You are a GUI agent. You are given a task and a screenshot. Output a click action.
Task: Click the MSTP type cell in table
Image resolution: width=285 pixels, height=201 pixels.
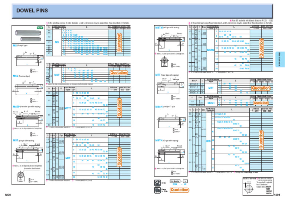click(x=68, y=108)
